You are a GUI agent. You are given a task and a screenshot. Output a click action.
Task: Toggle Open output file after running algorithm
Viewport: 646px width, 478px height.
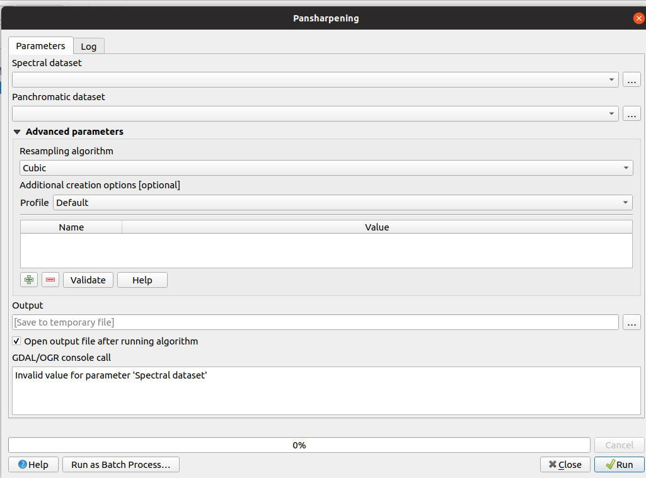tap(16, 341)
